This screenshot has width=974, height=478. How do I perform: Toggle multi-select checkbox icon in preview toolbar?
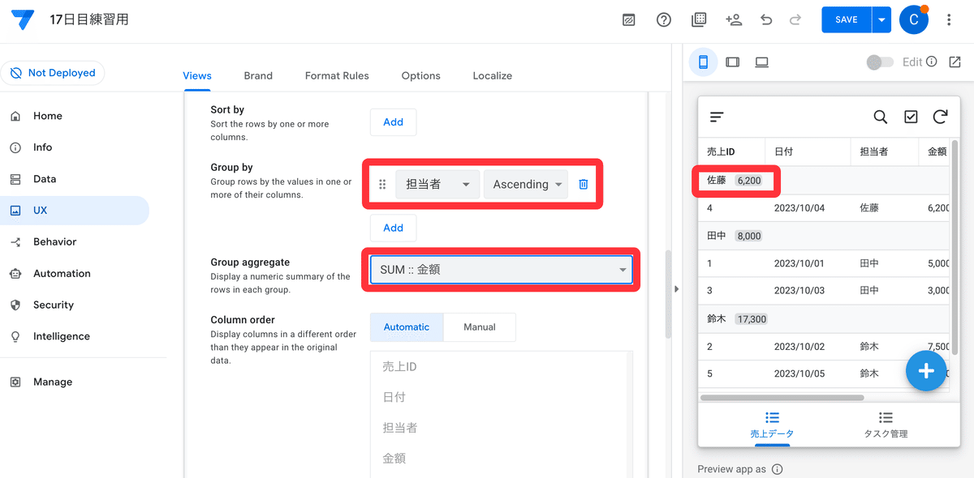910,117
